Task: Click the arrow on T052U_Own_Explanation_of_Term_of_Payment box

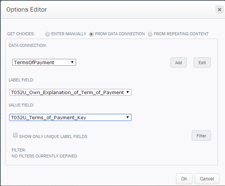Action: point(128,92)
